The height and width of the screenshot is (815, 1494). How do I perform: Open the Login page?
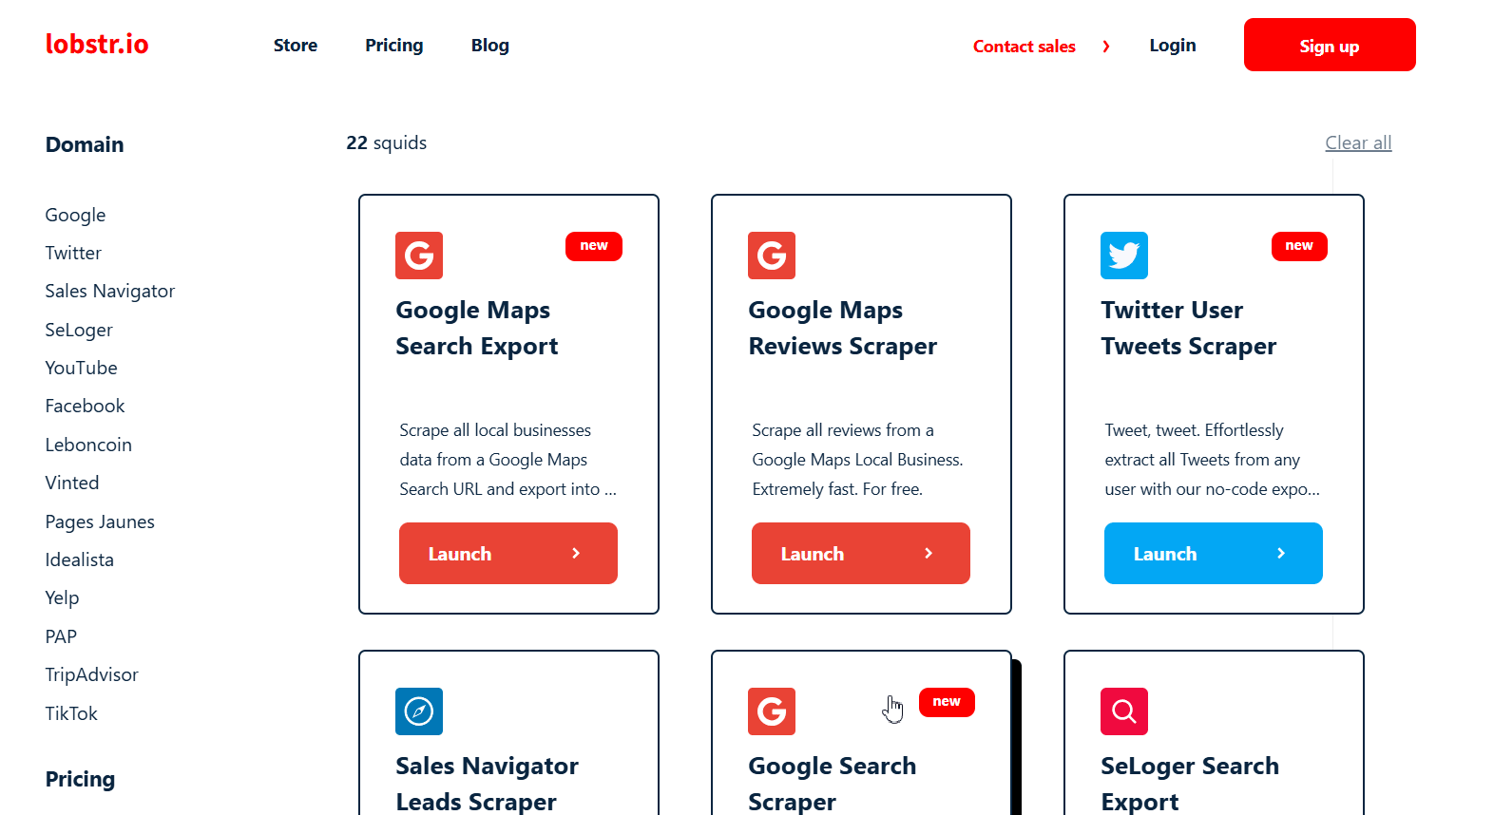(1173, 46)
